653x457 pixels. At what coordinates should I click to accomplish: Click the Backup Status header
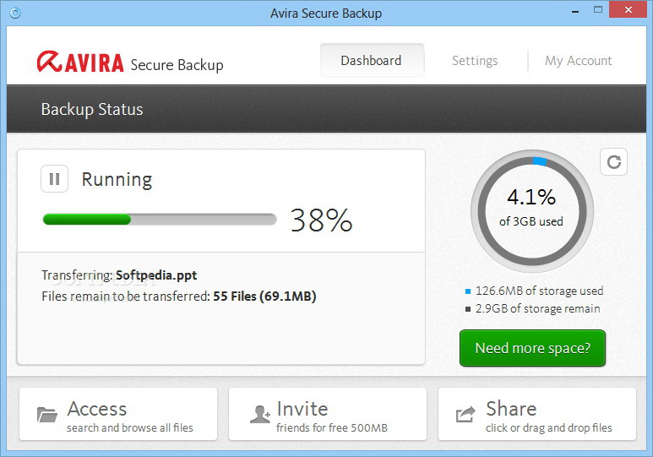(x=92, y=109)
